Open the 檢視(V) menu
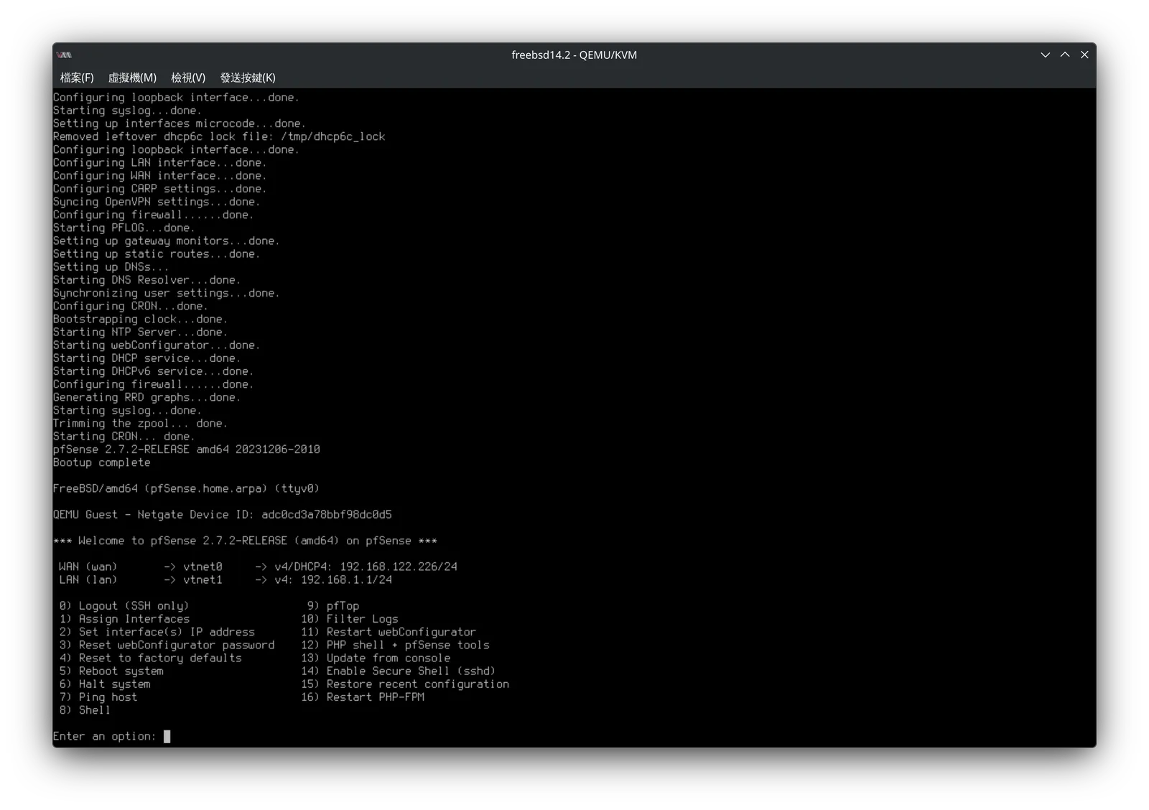Screen dimensions: 1149x810 [x=188, y=78]
